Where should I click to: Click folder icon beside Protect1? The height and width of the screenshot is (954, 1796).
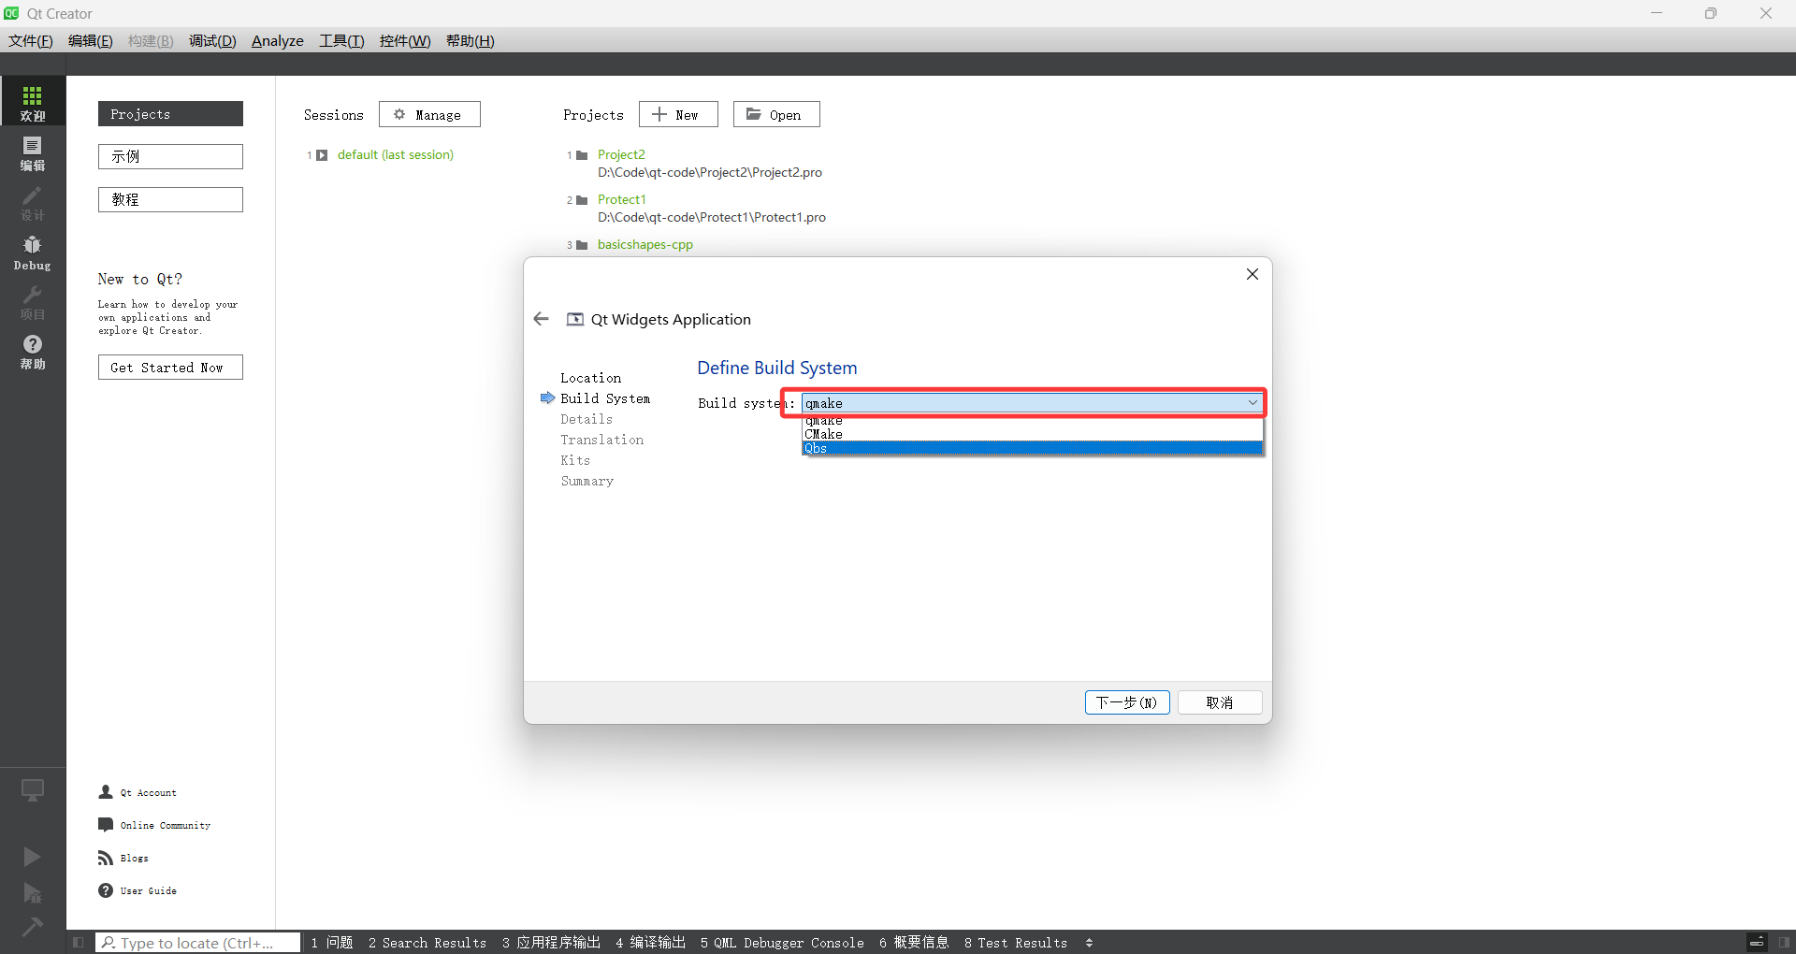582,200
